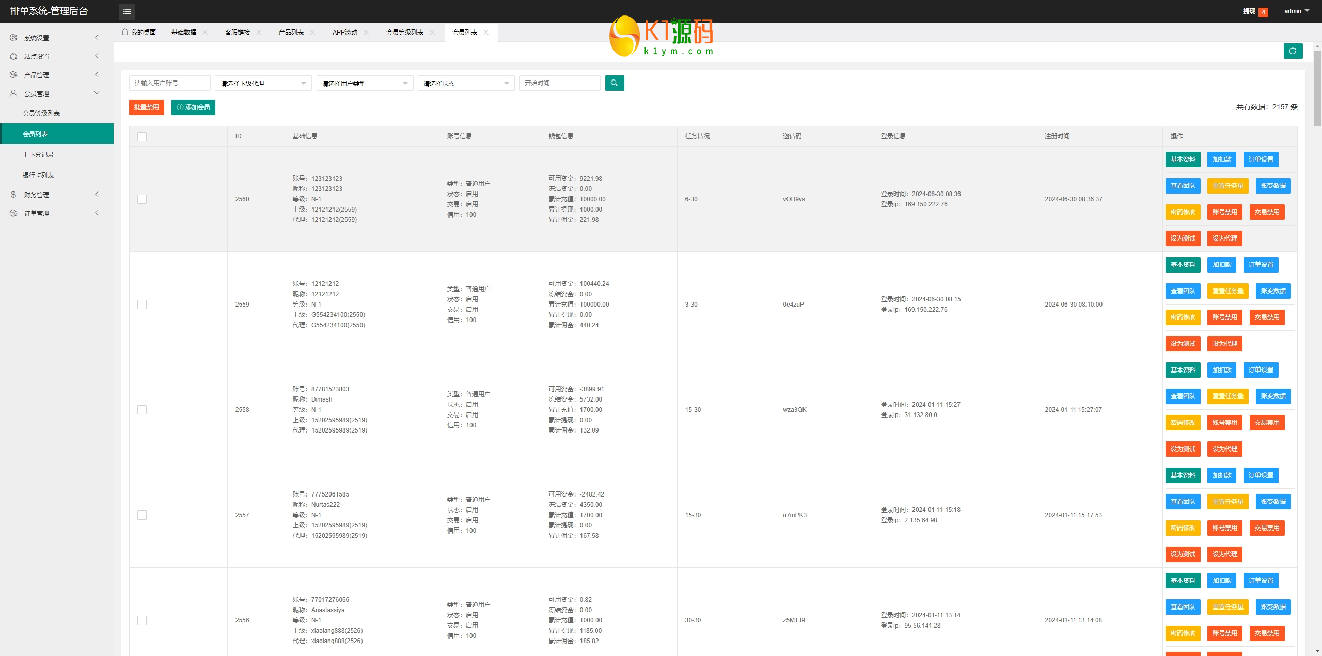Click the green refresh icon button
This screenshot has height=656, width=1322.
pos(1293,51)
